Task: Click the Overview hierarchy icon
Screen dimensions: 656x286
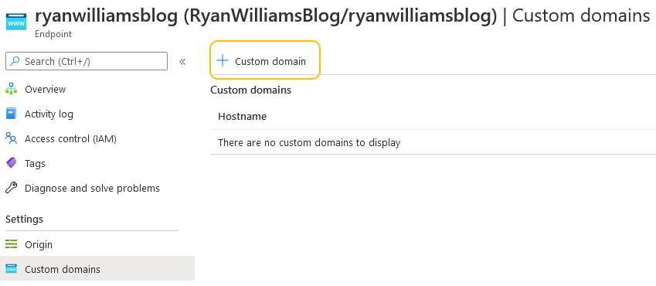Action: (x=12, y=89)
